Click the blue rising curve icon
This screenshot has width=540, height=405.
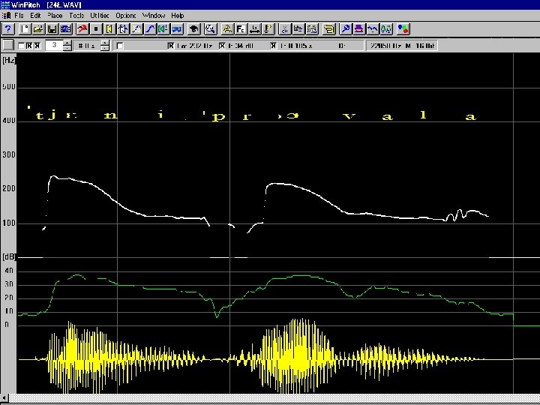[150, 29]
